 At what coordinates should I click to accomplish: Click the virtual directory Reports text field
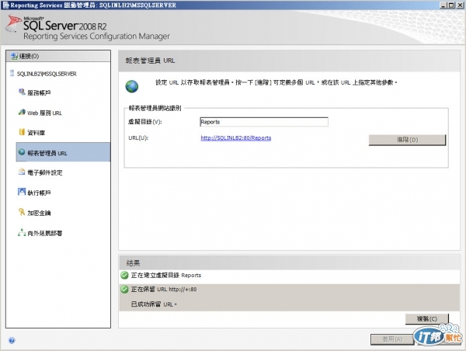[x=264, y=122]
